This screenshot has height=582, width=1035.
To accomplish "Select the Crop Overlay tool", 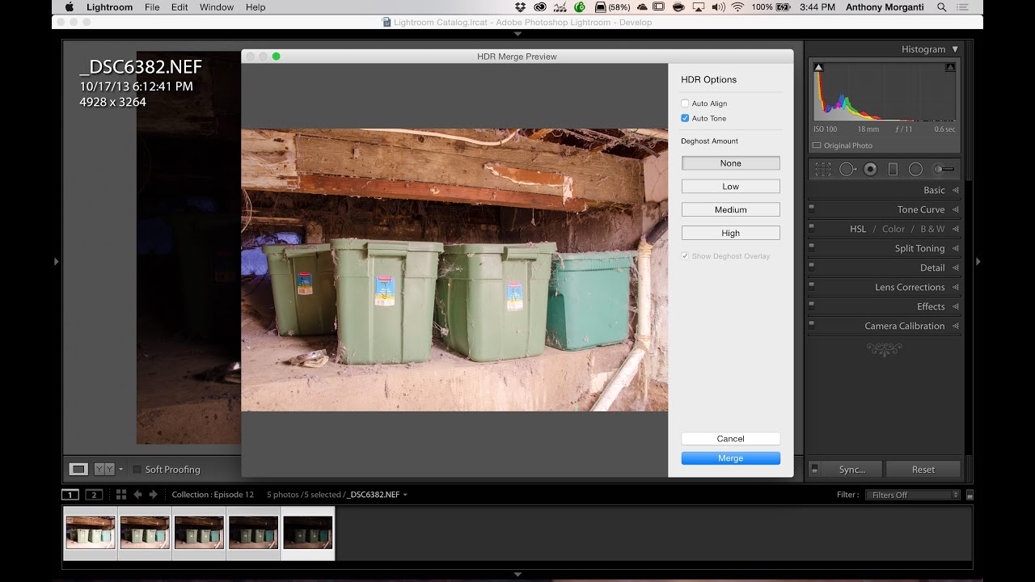I will click(823, 169).
